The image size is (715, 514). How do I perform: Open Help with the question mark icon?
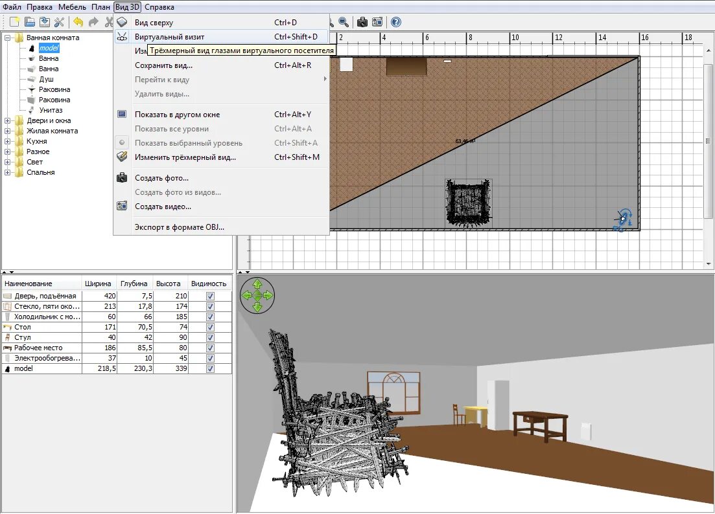[396, 22]
